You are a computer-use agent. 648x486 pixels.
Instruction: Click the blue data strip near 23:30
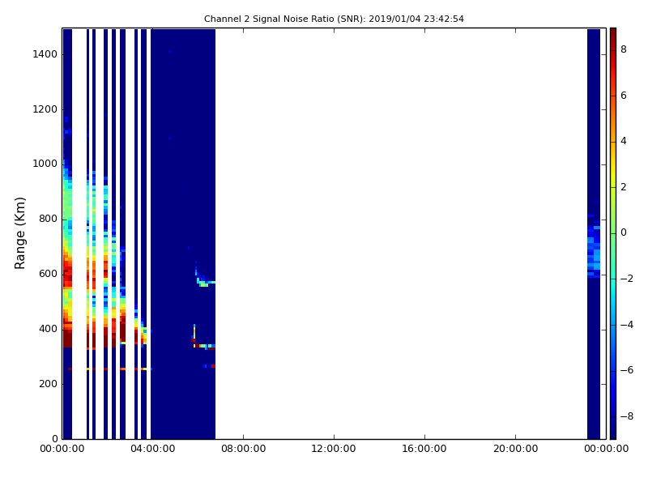click(x=594, y=234)
